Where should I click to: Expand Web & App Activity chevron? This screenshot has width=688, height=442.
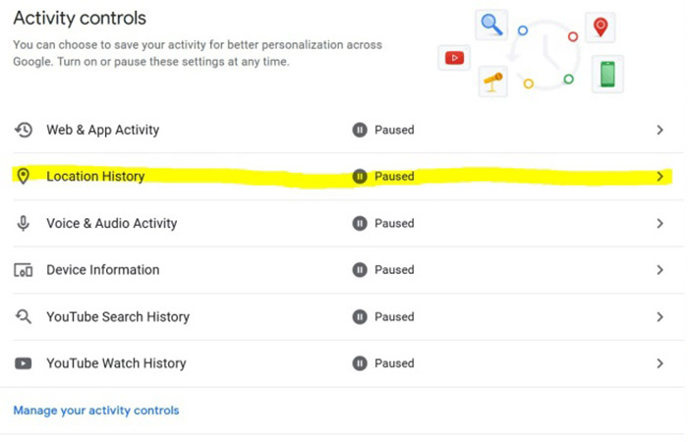pos(660,130)
